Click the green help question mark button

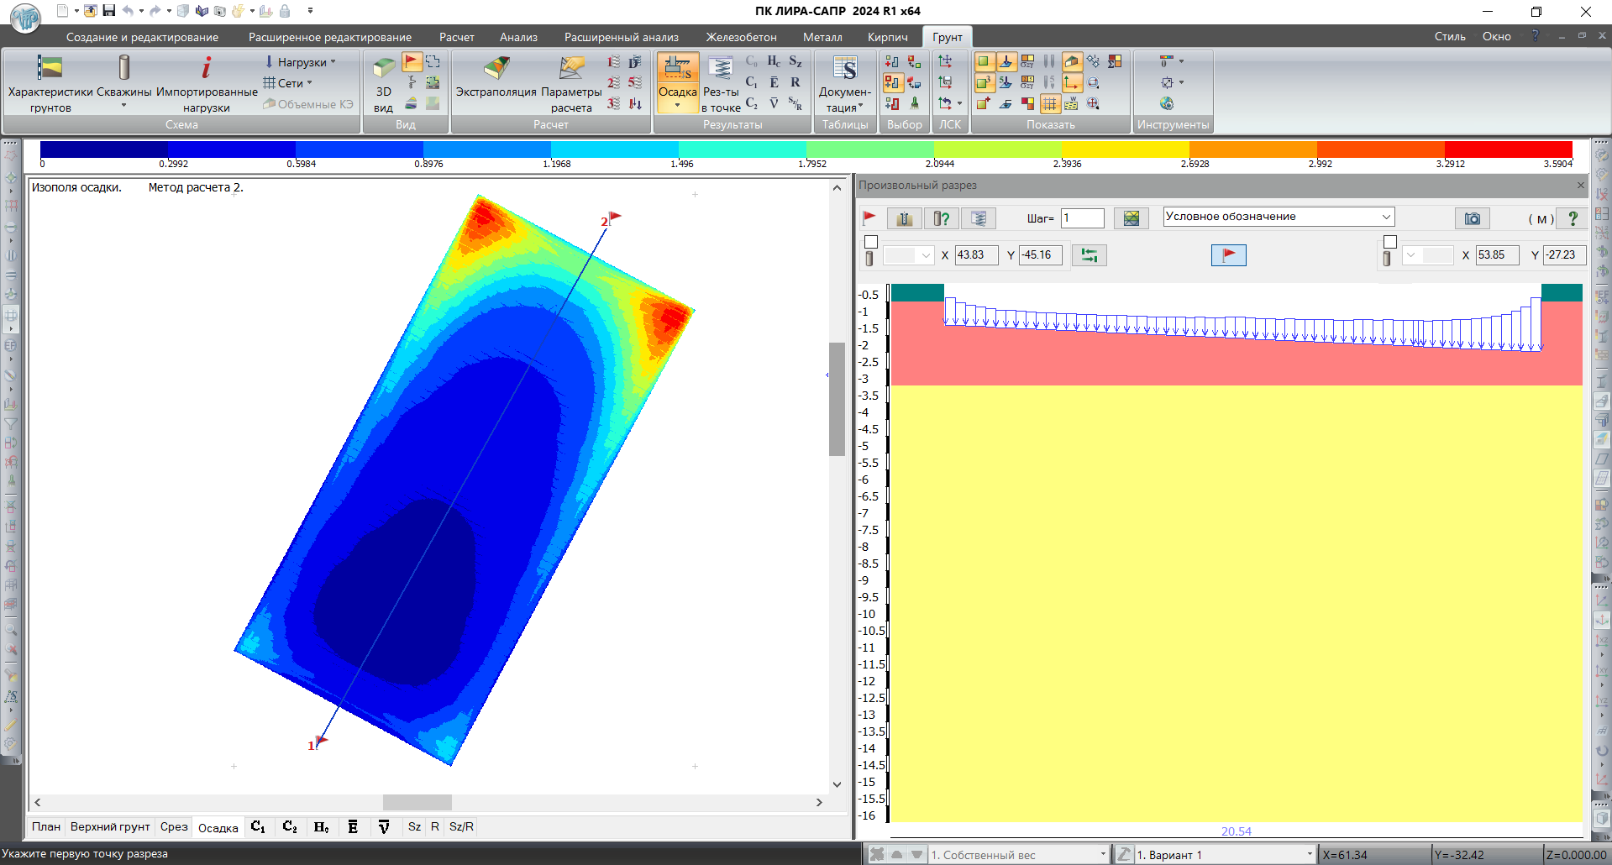tap(1573, 218)
